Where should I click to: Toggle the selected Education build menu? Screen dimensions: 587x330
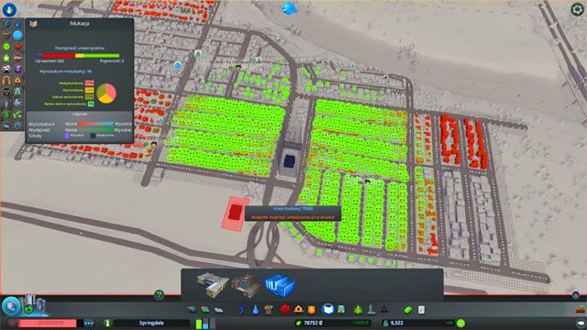click(x=328, y=310)
